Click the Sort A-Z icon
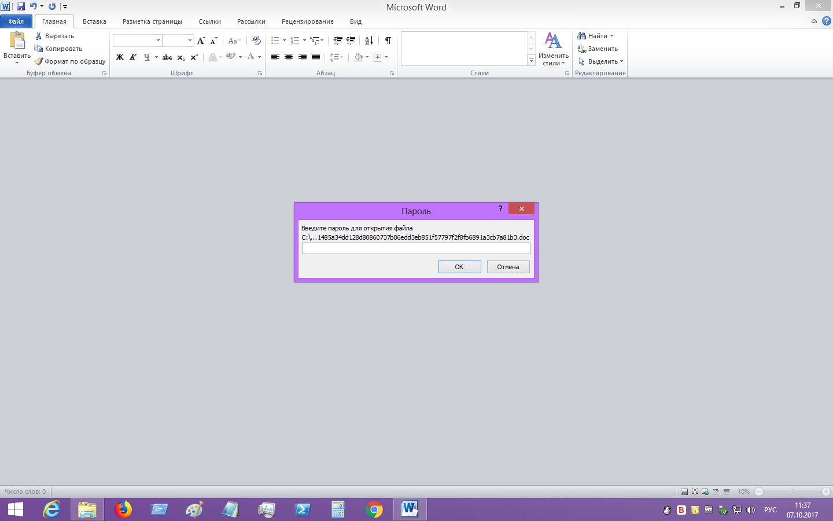Viewport: 833px width, 521px height. [369, 41]
